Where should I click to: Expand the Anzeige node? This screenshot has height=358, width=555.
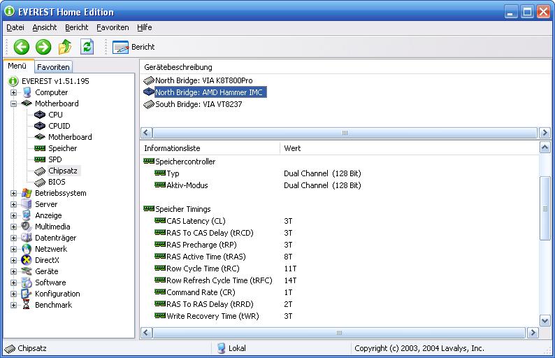tap(13, 215)
